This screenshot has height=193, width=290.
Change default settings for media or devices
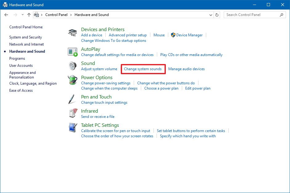point(117,55)
